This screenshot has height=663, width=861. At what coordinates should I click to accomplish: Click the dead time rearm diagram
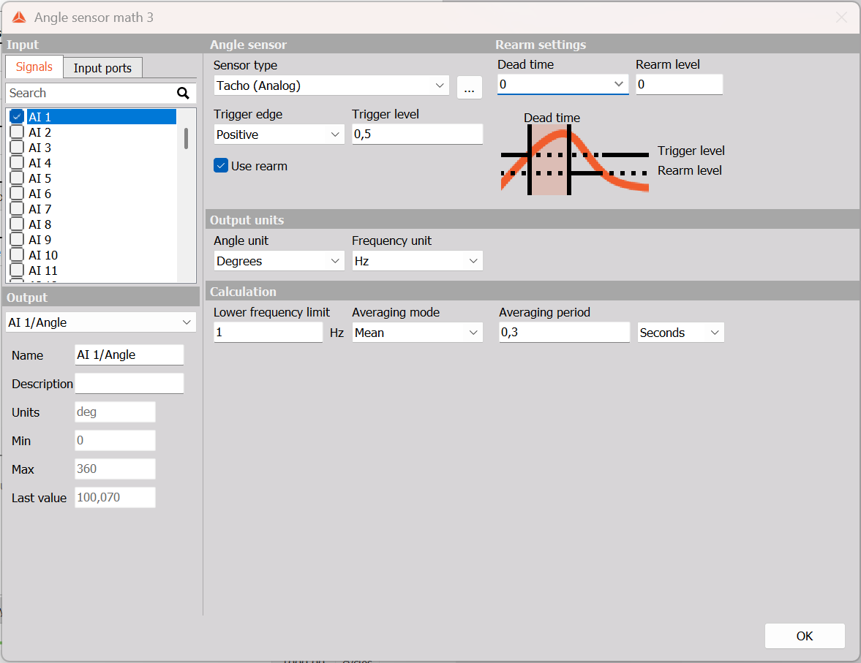pos(574,159)
